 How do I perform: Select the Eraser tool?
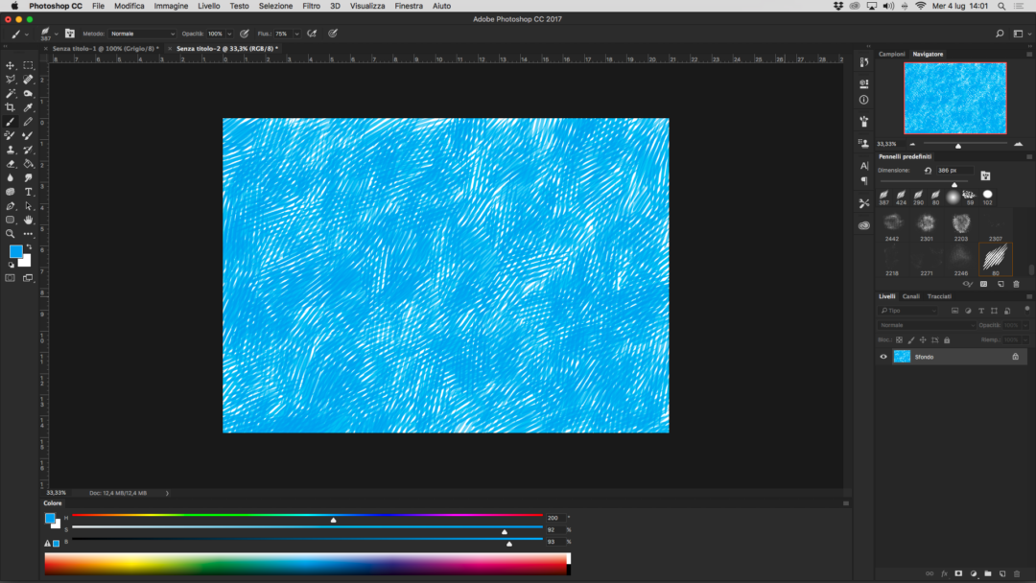point(10,164)
